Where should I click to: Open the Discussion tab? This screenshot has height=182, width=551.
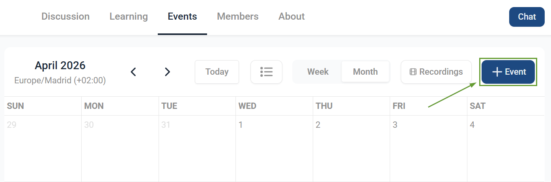click(65, 17)
